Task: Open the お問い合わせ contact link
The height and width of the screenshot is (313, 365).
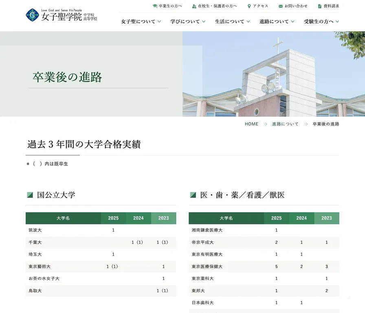Action: click(296, 6)
